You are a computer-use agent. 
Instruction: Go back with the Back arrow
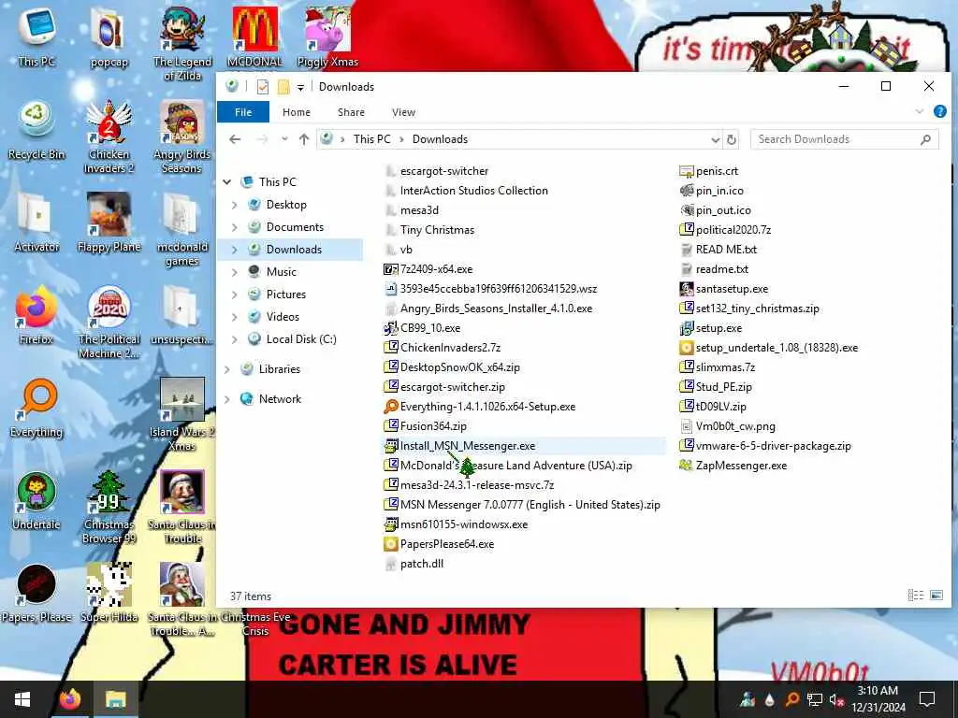coord(235,139)
